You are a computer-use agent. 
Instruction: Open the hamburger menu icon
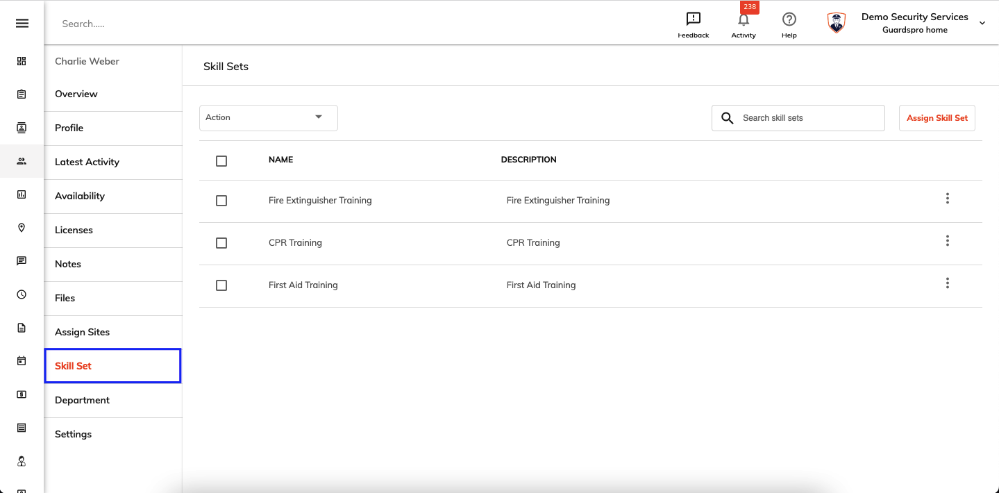22,24
